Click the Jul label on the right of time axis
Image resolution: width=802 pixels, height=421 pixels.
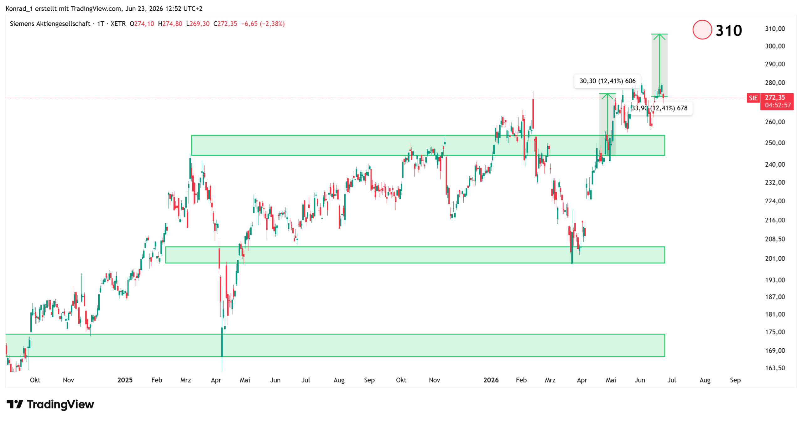pos(671,380)
